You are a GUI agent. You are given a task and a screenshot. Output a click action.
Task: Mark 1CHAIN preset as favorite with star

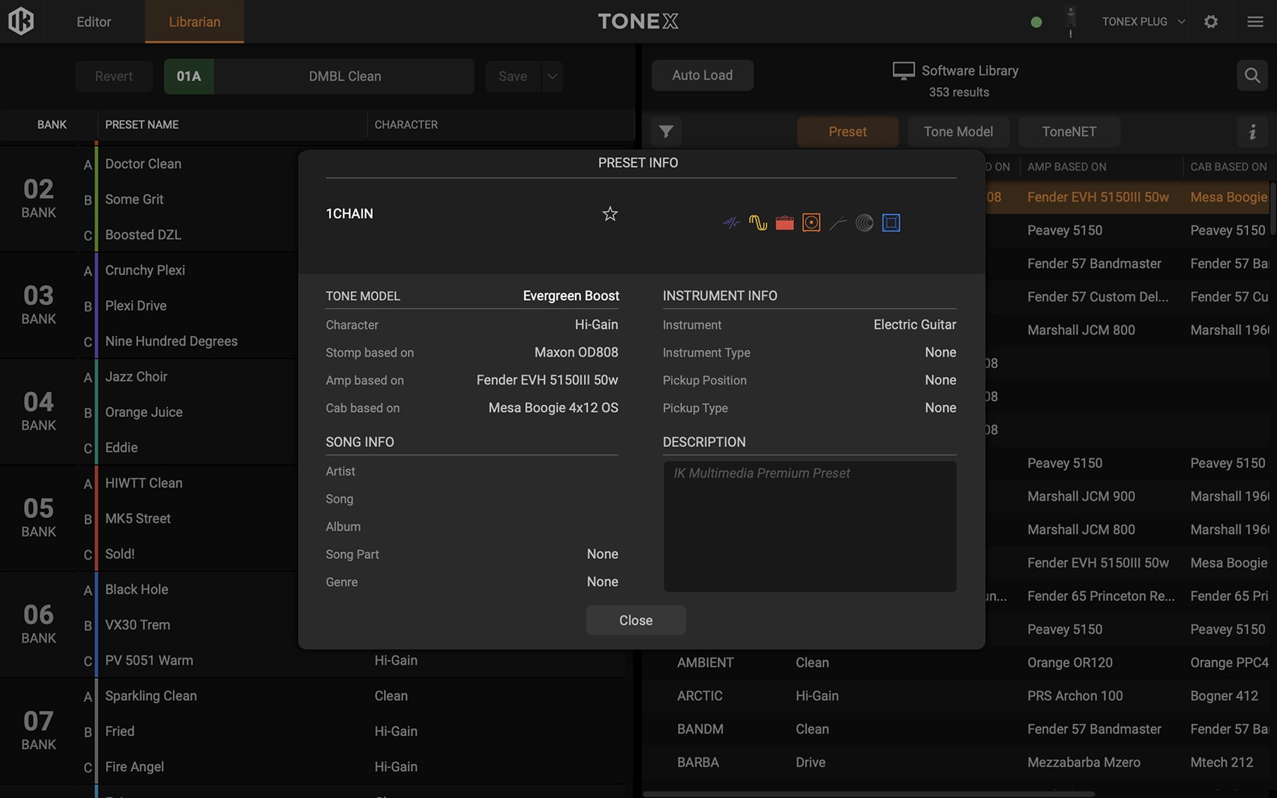[x=609, y=214]
